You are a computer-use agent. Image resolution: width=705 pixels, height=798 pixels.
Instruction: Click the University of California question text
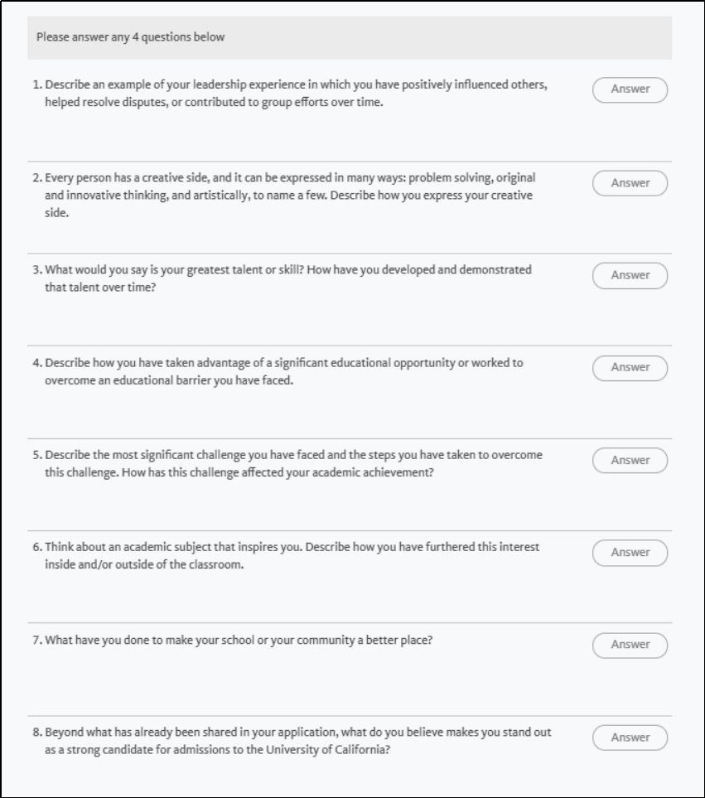point(298,741)
